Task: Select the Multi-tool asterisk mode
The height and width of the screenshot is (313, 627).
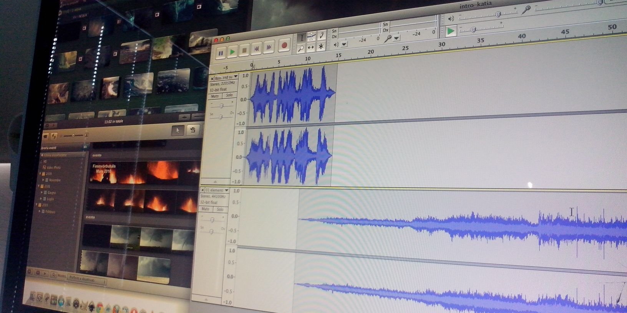Action: (x=321, y=46)
